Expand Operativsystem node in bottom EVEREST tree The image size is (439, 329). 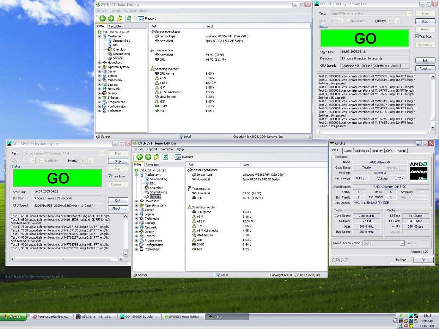(x=137, y=205)
